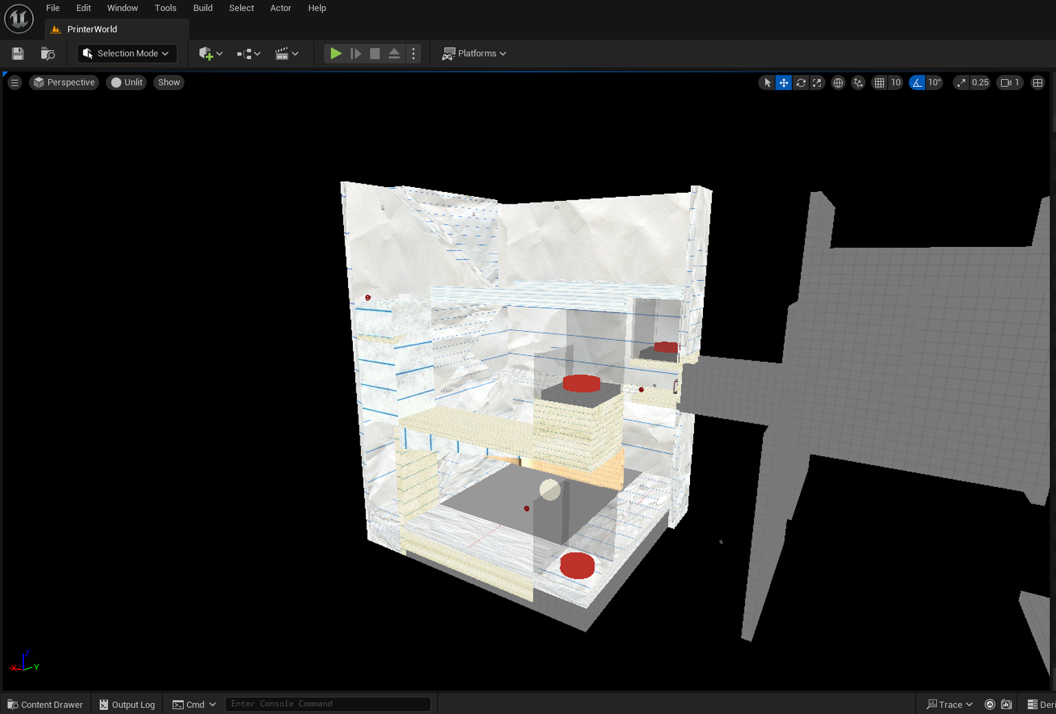
Task: Open the Build menu
Action: pos(202,8)
